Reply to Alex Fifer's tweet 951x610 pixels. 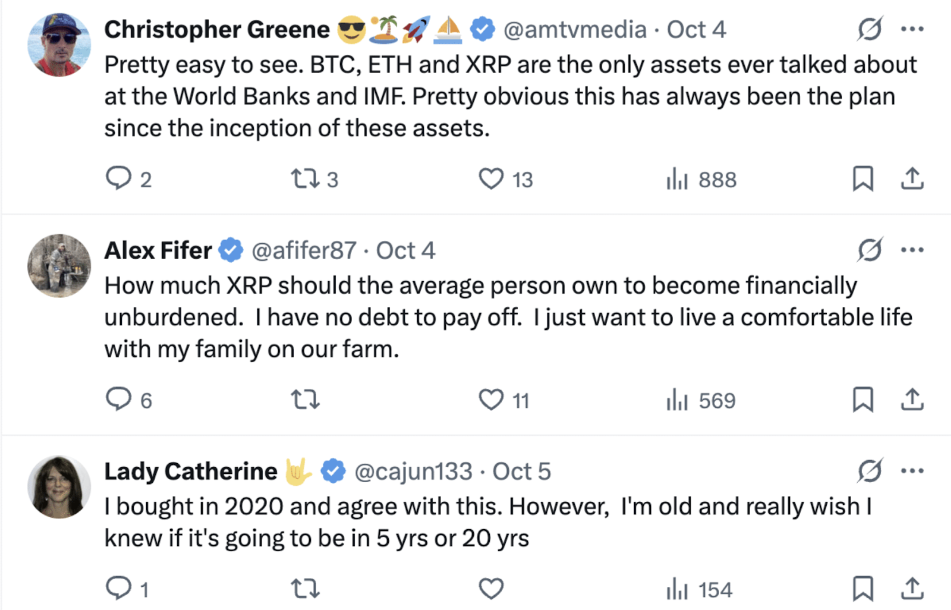(x=118, y=400)
